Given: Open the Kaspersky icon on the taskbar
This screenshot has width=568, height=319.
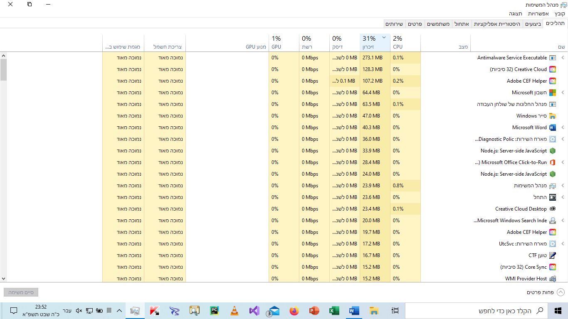Looking at the screenshot, I should pyautogui.click(x=155, y=310).
